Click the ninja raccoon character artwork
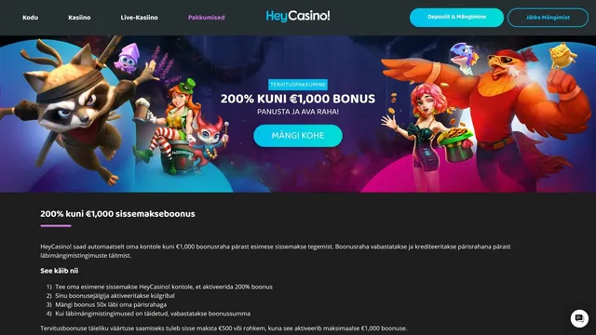 click(68, 110)
